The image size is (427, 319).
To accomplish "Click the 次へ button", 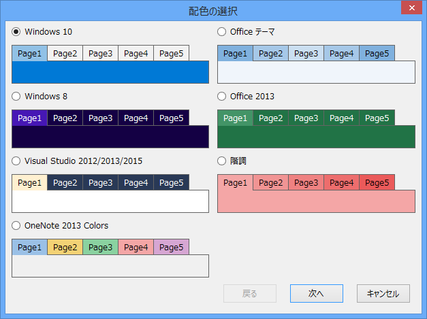I will [x=315, y=294].
